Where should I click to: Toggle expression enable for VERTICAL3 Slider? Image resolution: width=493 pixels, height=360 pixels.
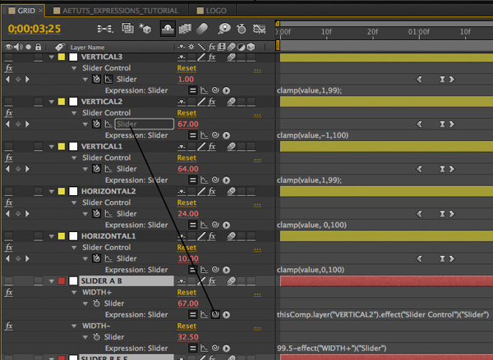(x=193, y=90)
